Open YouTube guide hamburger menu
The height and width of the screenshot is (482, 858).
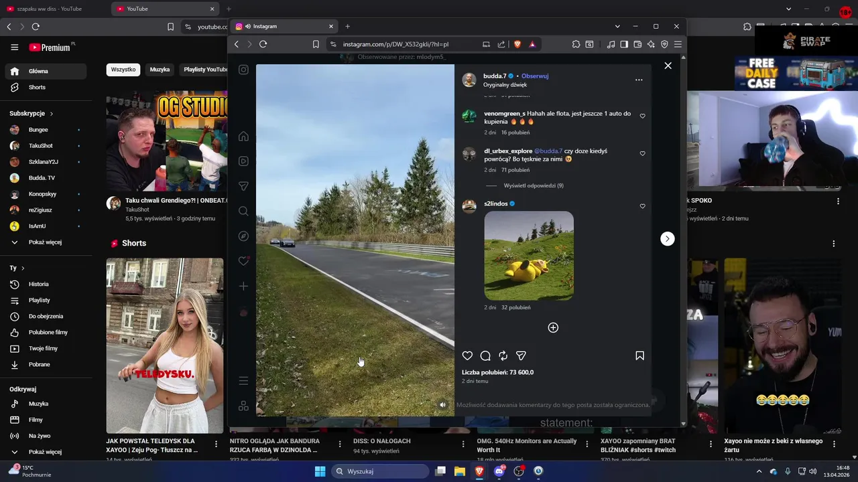[15, 48]
